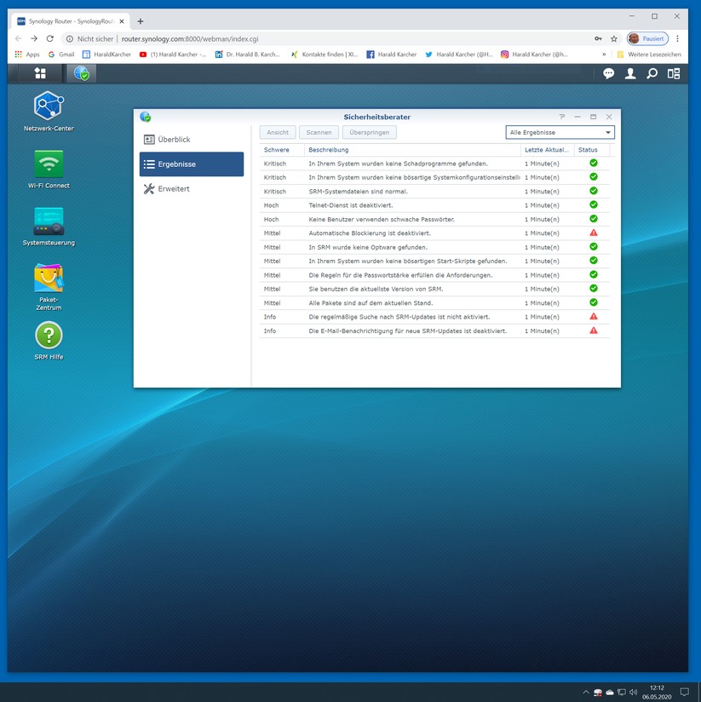Select the Automatische Blockierung ist deaktiviert row

pos(392,233)
